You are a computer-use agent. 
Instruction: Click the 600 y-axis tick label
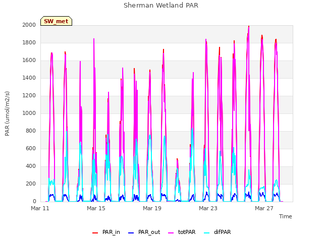coord(31,148)
